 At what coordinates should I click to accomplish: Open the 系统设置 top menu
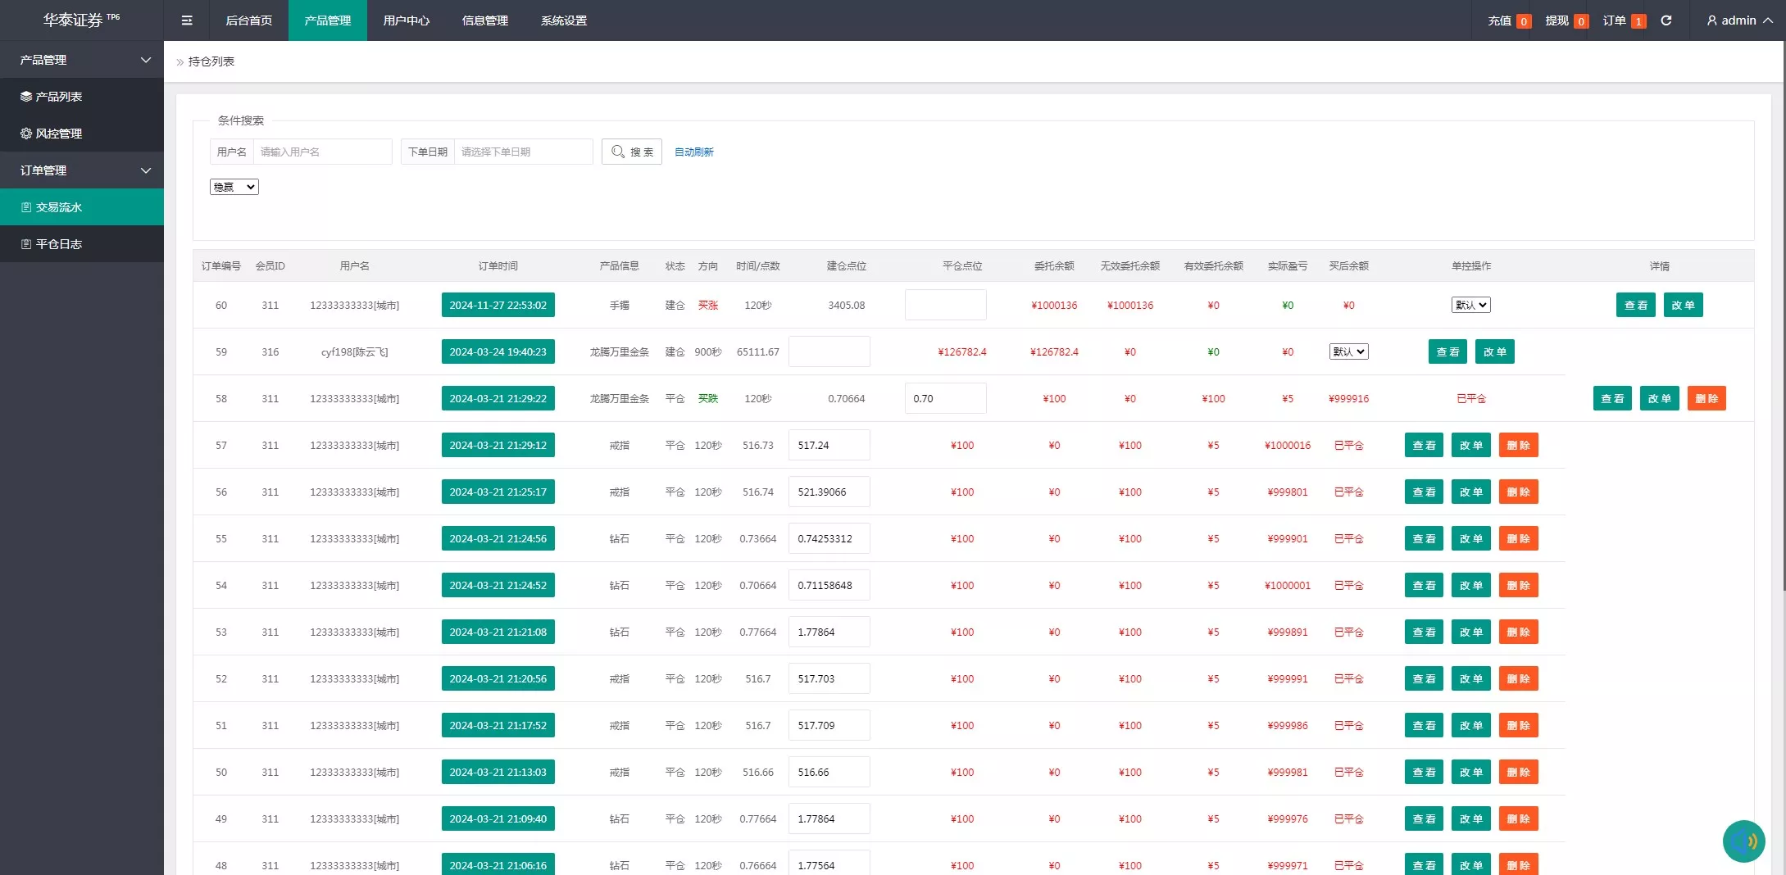coord(563,20)
